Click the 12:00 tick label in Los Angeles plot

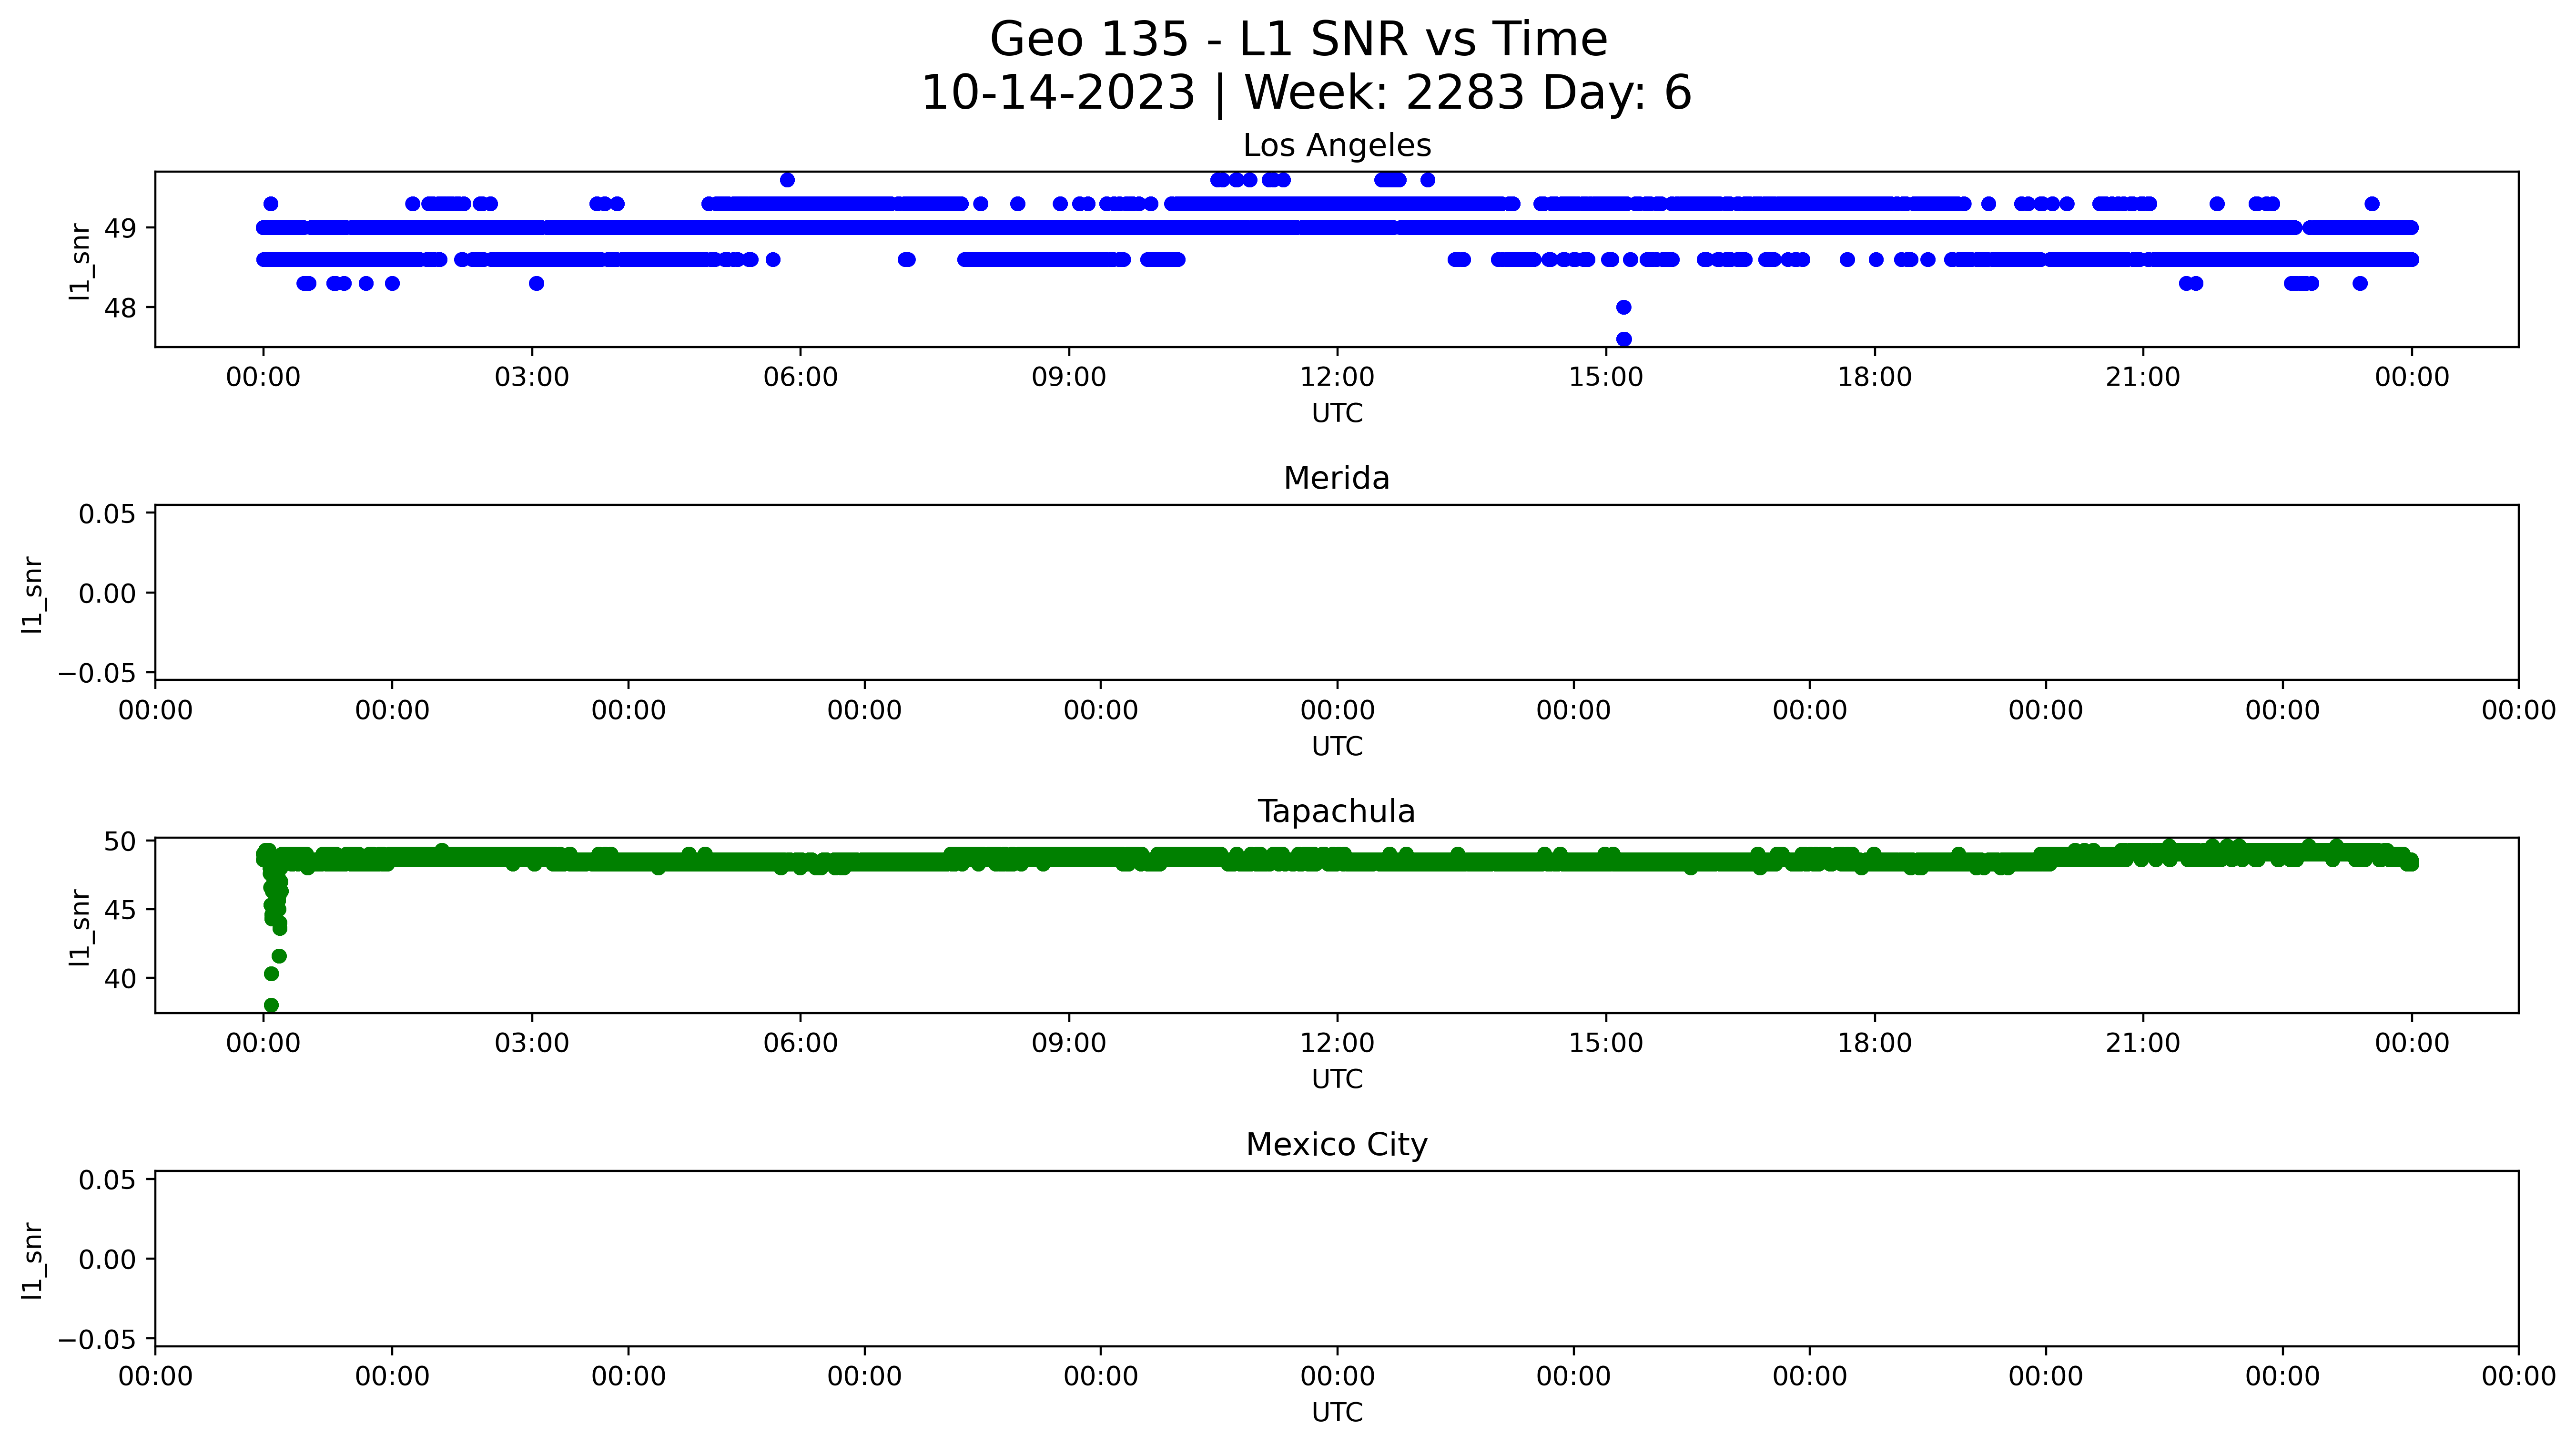(x=1337, y=377)
